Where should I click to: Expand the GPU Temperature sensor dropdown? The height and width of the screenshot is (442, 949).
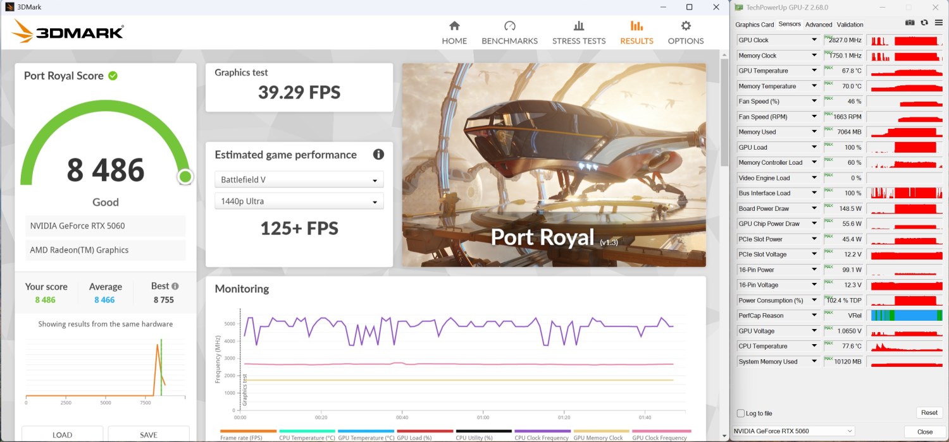click(814, 71)
